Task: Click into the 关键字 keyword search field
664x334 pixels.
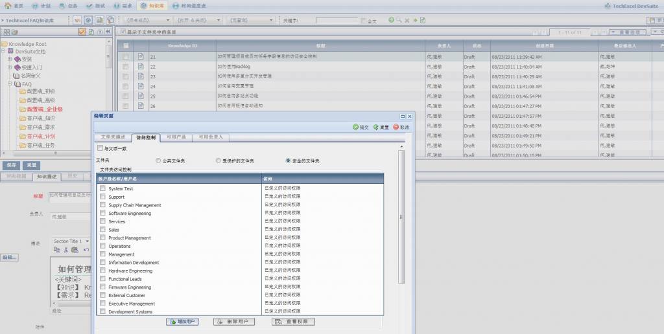Action: click(336, 21)
